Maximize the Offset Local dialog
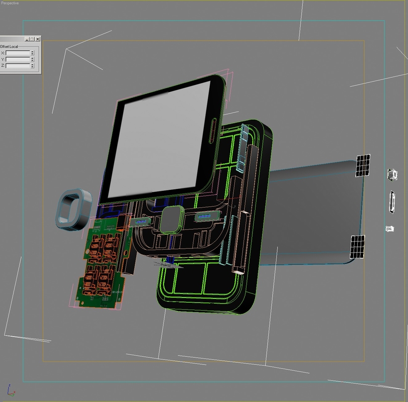408x402 pixels. pos(32,39)
